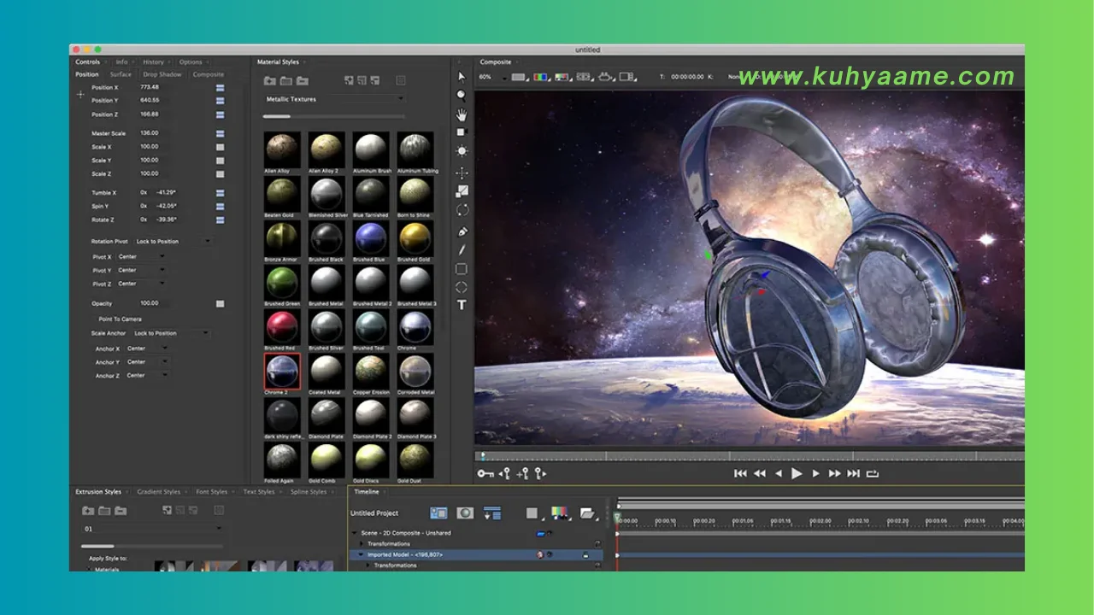Click the Play button
This screenshot has width=1094, height=615.
pos(797,473)
